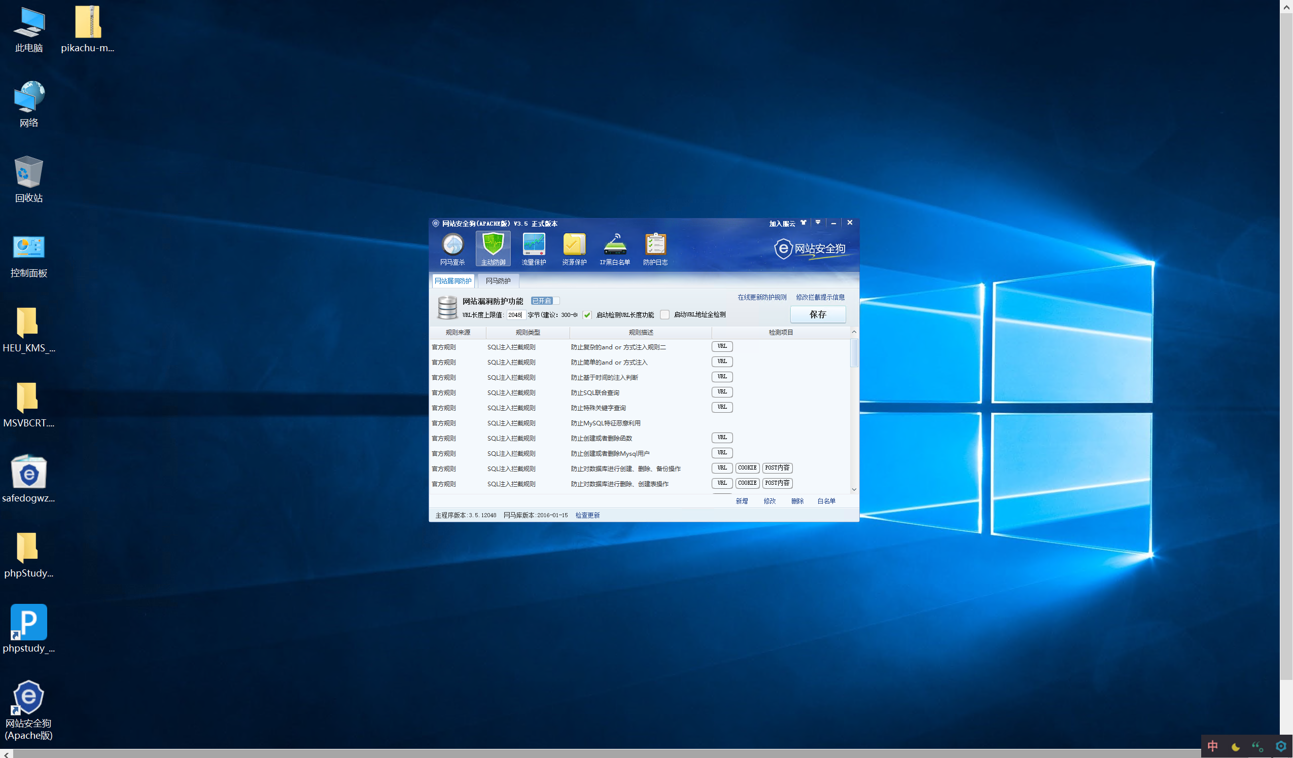Click the skin (shirt) icon in title bar
The width and height of the screenshot is (1293, 758).
click(x=803, y=223)
